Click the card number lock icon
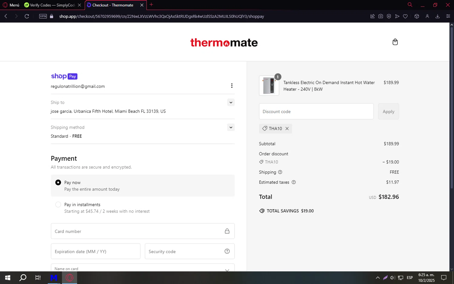Screen dimensions: 454x284 (x=227, y=231)
